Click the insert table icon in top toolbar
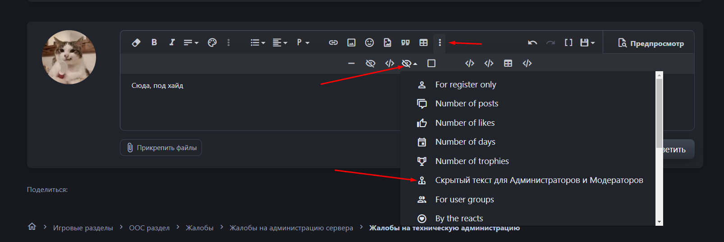 tap(423, 42)
